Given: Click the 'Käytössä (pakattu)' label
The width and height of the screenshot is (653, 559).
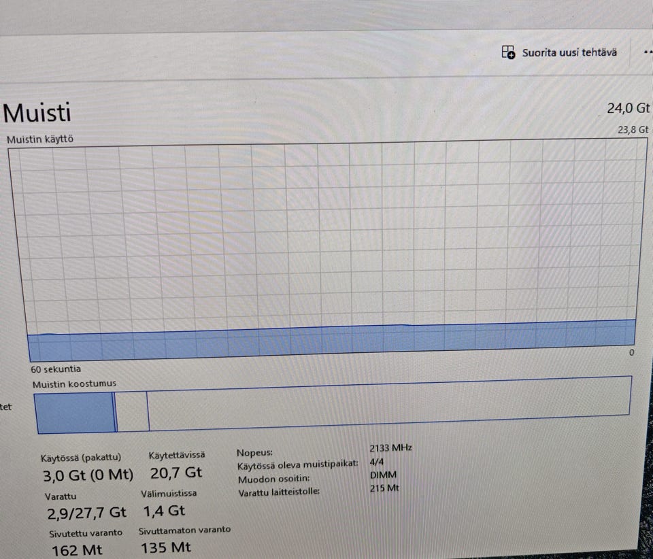Looking at the screenshot, I should tap(81, 458).
